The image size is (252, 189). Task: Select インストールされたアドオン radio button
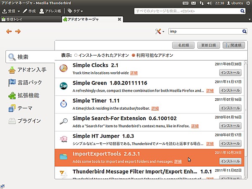(x=76, y=55)
